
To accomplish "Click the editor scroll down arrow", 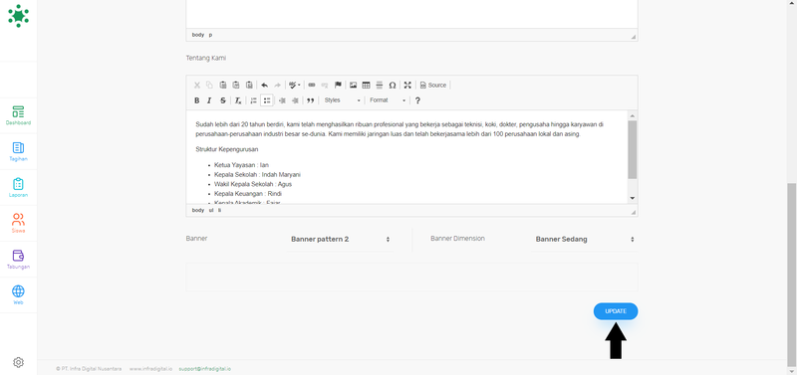I will click(633, 198).
